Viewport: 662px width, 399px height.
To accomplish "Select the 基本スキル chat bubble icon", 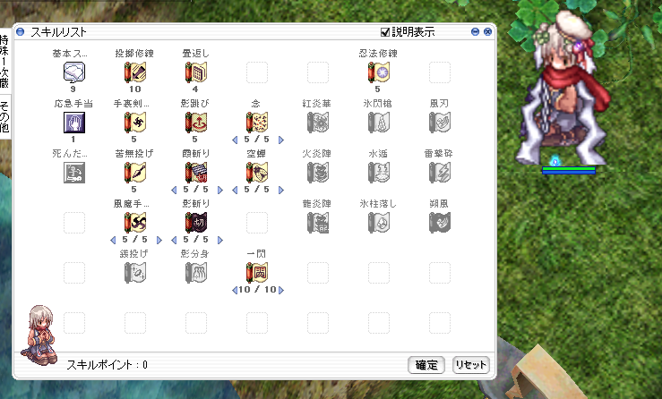I will pyautogui.click(x=74, y=72).
